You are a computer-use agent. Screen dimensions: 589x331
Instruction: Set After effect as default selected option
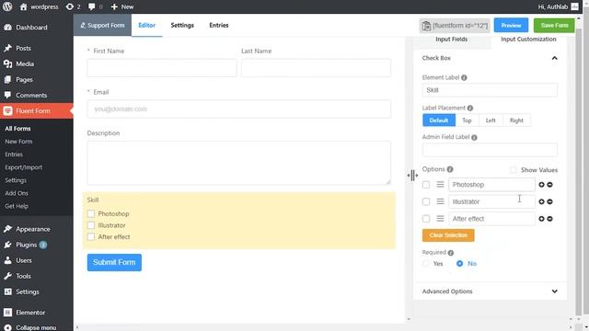coord(426,219)
